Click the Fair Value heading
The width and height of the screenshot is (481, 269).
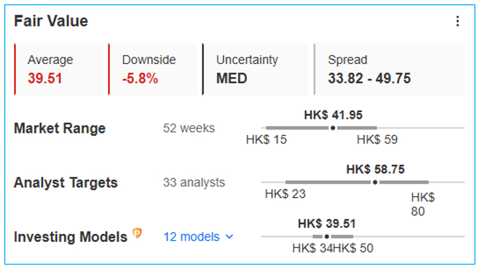pyautogui.click(x=51, y=21)
